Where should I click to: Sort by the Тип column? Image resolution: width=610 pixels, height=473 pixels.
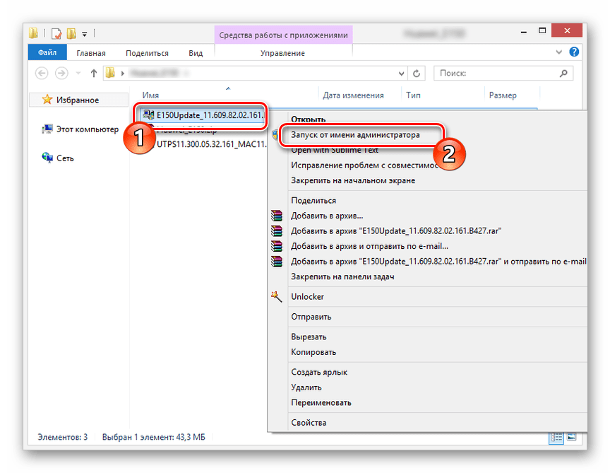[413, 95]
